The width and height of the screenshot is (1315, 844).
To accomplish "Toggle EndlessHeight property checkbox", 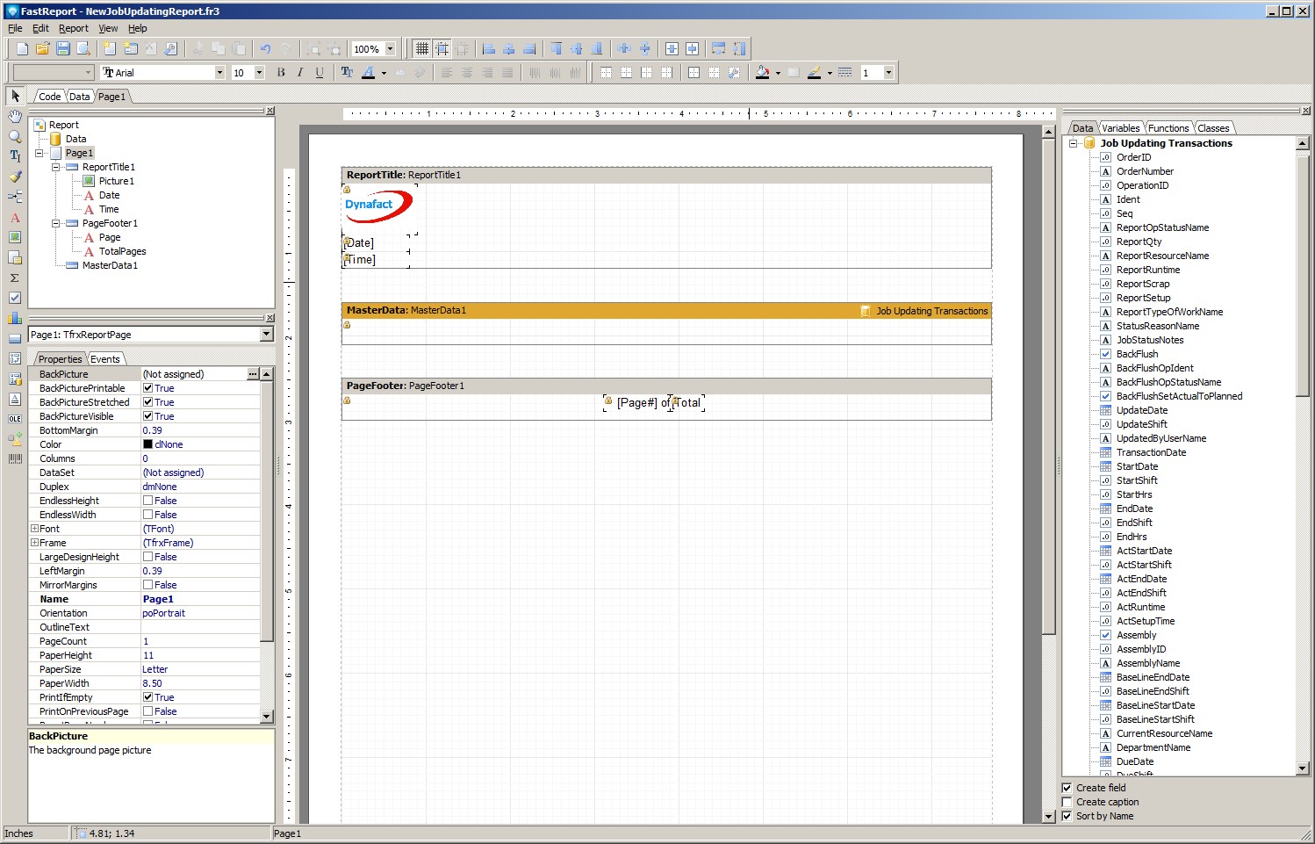I will point(148,501).
